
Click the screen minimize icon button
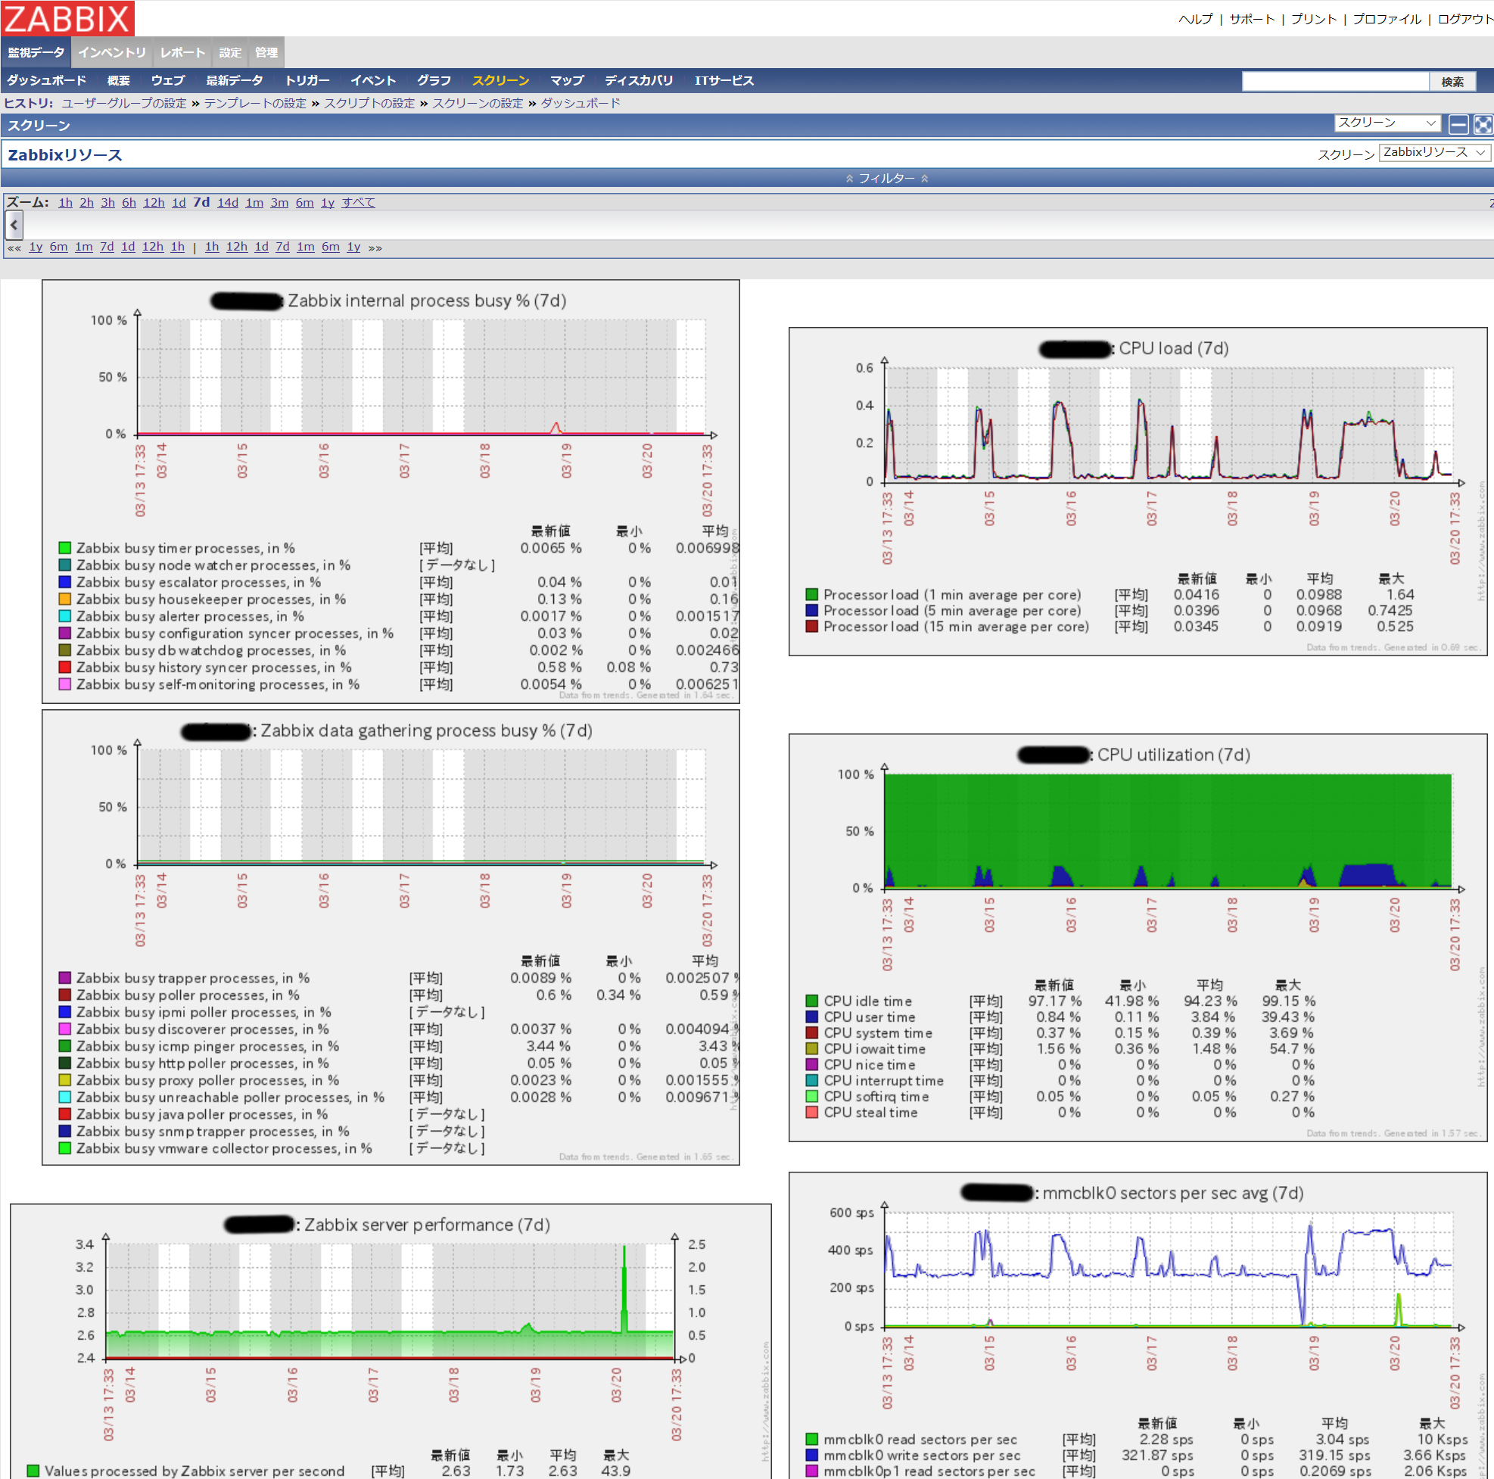[x=1458, y=125]
